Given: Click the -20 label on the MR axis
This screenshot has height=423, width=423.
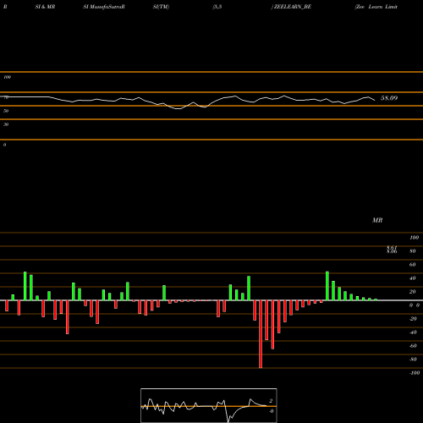Looking at the screenshot, I should 413,319.
